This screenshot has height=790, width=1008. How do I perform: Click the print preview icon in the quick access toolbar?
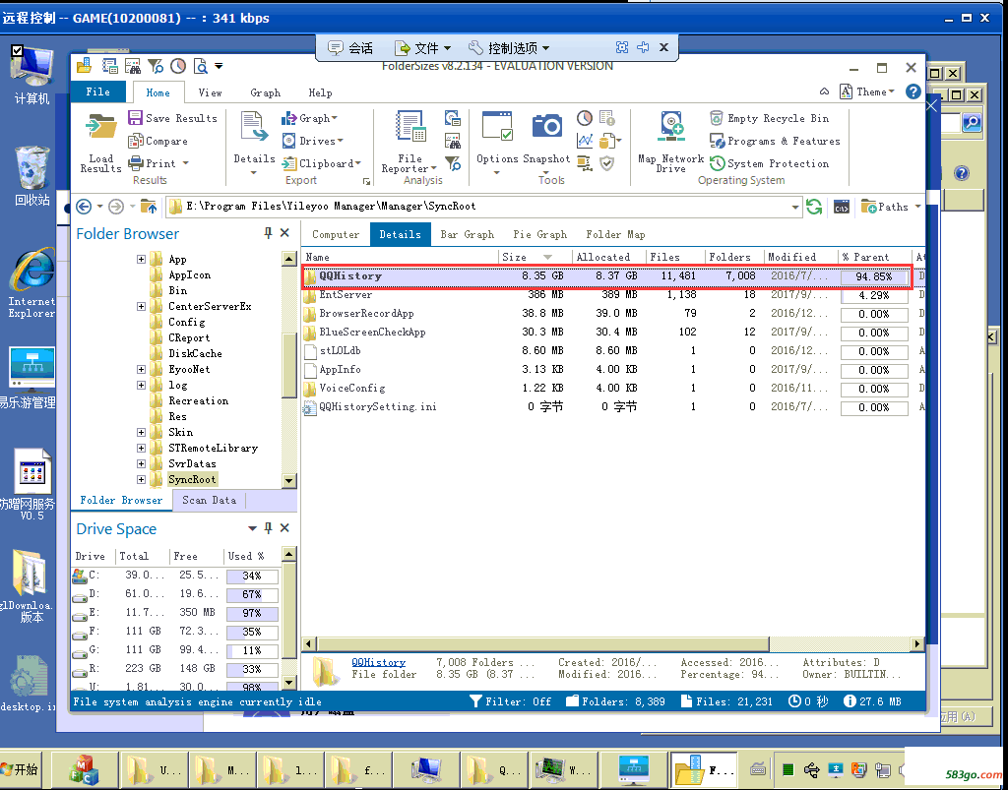[x=201, y=66]
